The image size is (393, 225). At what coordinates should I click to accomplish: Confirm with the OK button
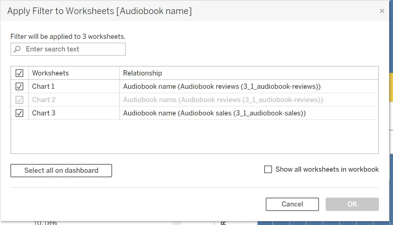pyautogui.click(x=352, y=204)
